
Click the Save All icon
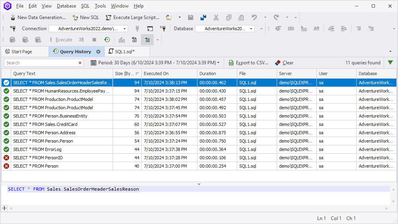coord(203,17)
